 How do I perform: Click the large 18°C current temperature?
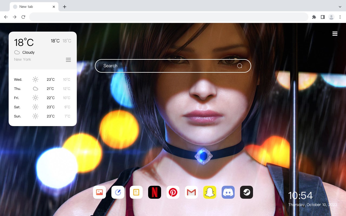coord(24,42)
